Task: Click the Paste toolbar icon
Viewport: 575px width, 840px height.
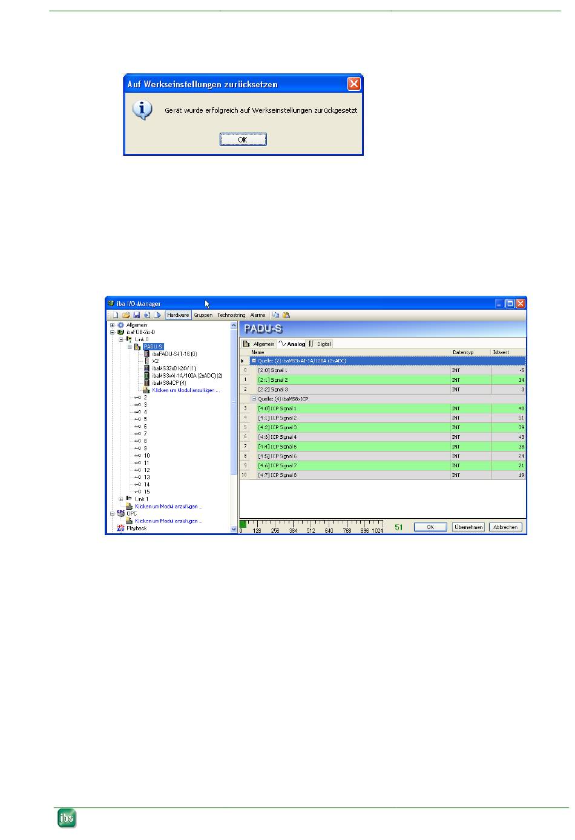Action: pos(286,315)
